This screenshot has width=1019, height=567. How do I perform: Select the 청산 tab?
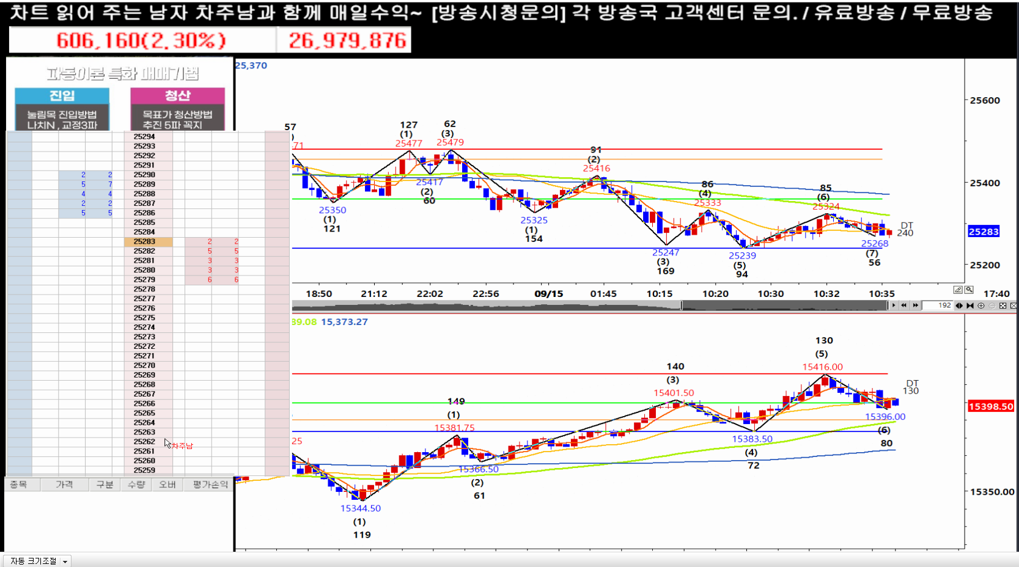point(177,96)
